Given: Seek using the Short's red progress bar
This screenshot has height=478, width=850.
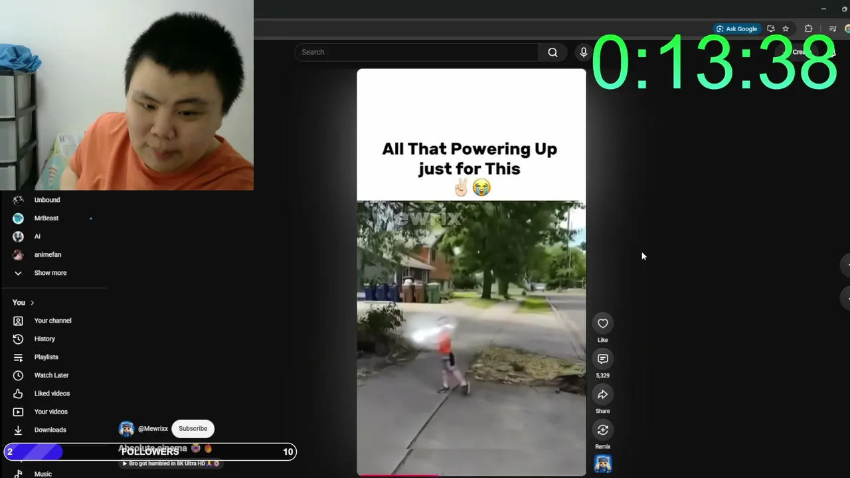Looking at the screenshot, I should coord(471,475).
